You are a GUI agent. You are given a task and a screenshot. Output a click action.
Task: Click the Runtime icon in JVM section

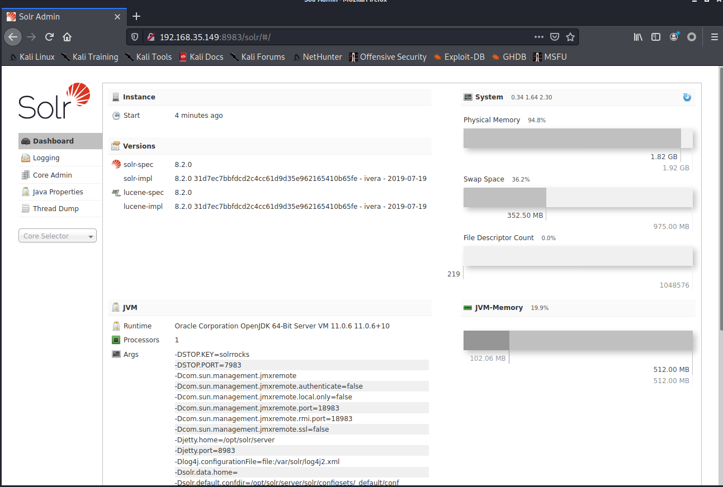(116, 326)
